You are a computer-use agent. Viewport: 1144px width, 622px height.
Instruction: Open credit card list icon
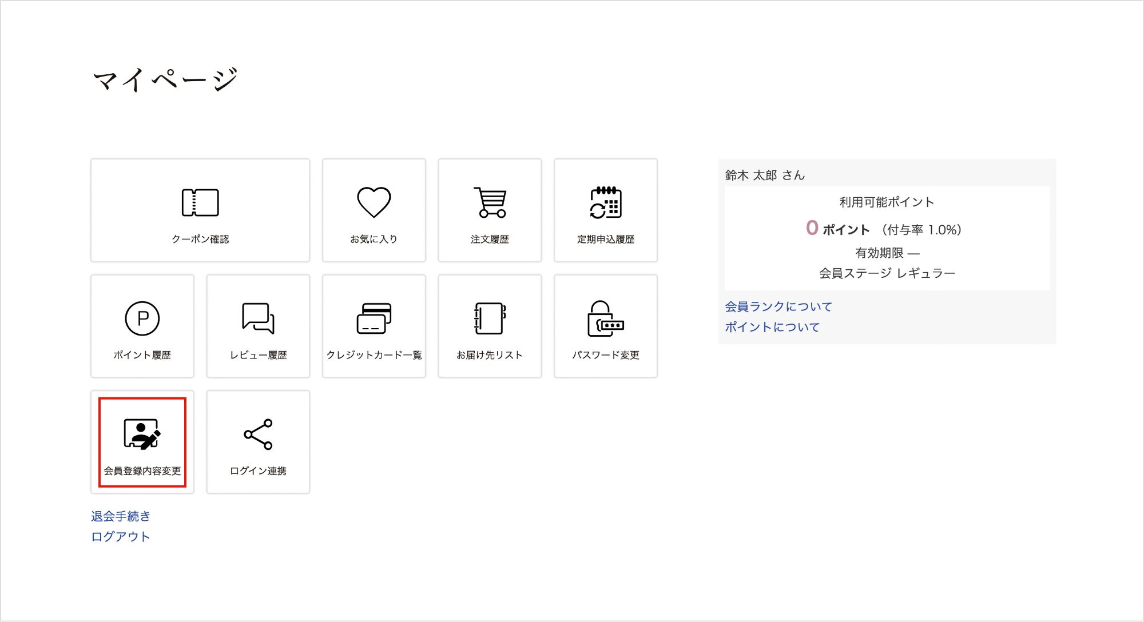(374, 318)
